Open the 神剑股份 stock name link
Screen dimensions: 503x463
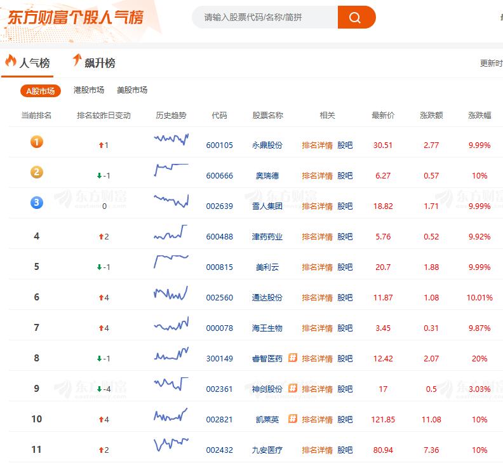[267, 389]
